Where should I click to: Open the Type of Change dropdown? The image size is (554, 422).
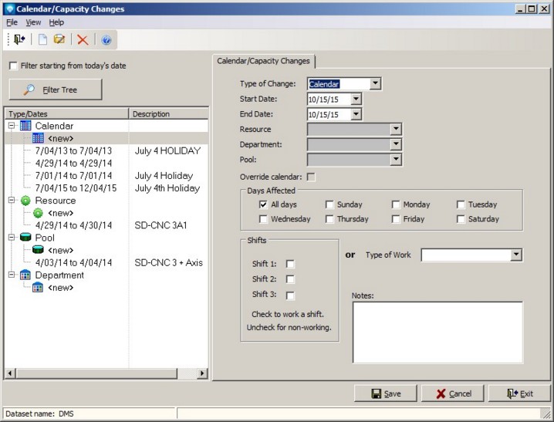click(x=375, y=84)
